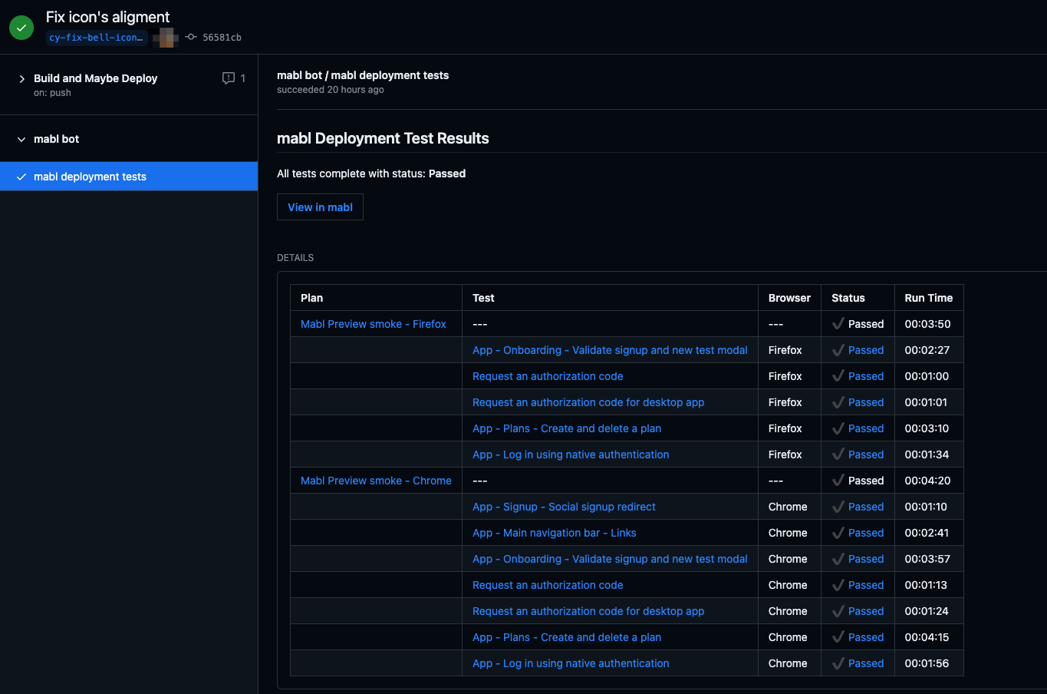The height and width of the screenshot is (694, 1047).
Task: Collapse the mabl bot section
Action: tap(21, 138)
